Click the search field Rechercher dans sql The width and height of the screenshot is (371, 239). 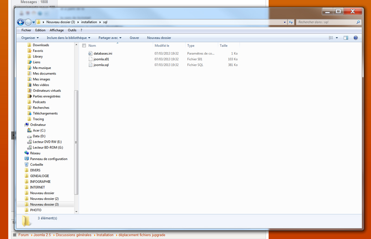point(326,22)
